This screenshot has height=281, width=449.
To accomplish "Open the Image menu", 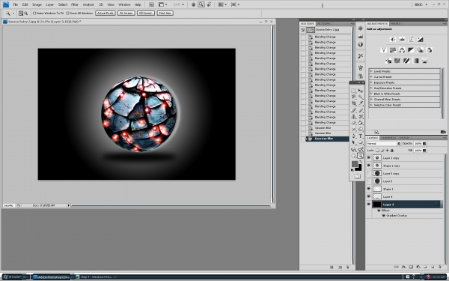I will pyautogui.click(x=37, y=4).
